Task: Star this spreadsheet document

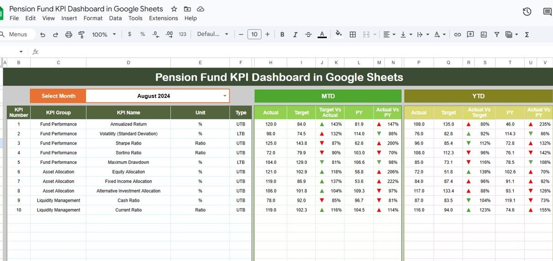Action: click(174, 9)
